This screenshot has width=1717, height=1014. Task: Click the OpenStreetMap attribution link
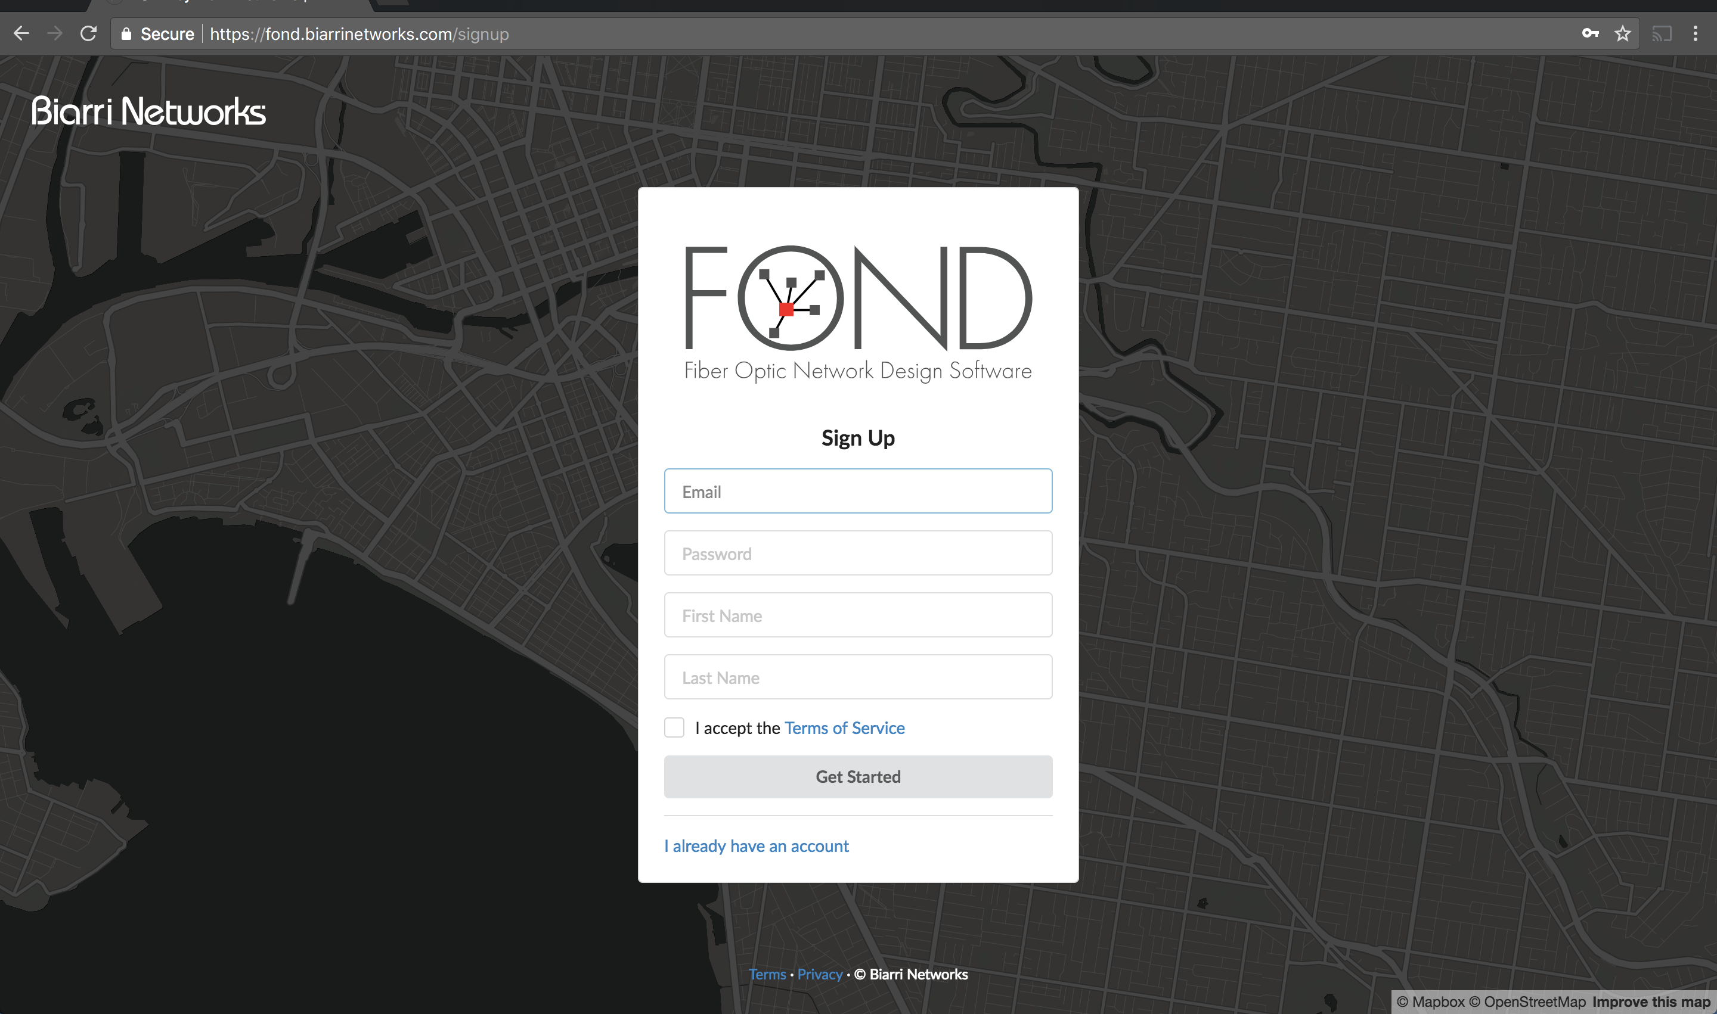(x=1527, y=1003)
